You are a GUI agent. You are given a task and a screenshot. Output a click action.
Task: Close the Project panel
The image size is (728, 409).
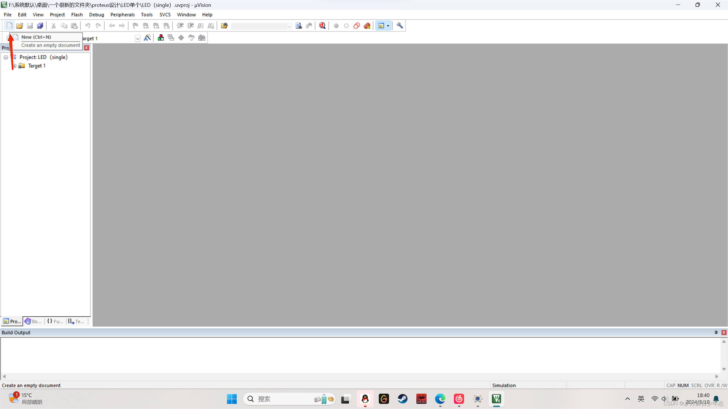click(x=87, y=48)
